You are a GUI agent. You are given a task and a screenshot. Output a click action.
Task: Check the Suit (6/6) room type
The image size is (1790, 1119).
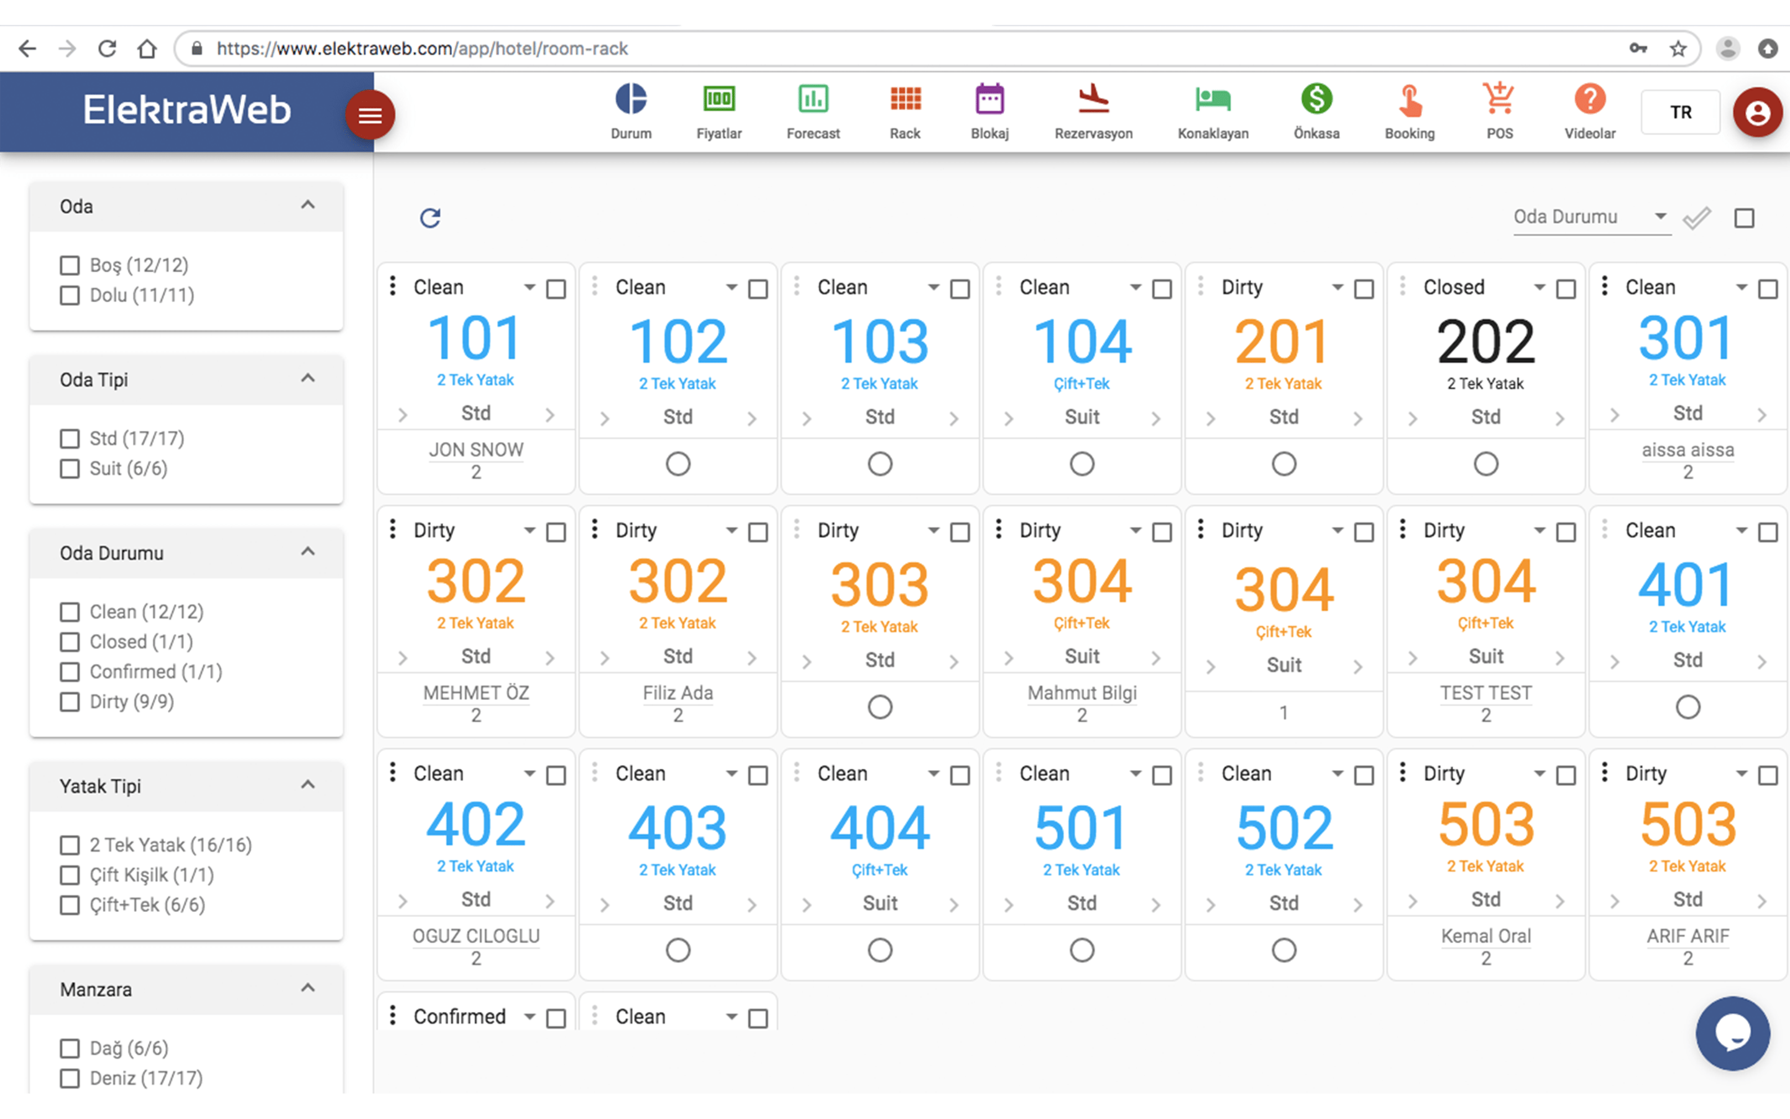[70, 469]
